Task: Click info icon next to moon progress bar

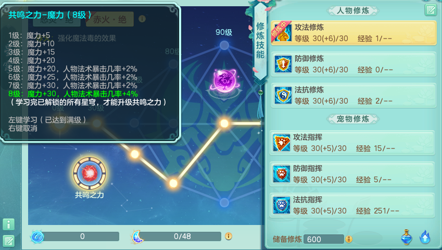Action: point(229,236)
